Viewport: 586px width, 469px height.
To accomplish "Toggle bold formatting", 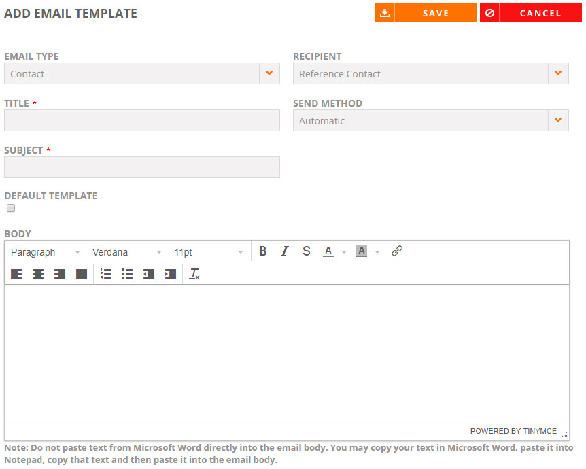I will pos(262,251).
